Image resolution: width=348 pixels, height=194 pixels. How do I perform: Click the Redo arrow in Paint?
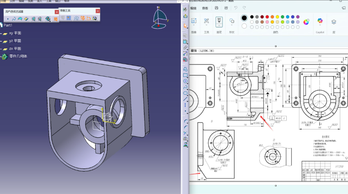click(244, 8)
